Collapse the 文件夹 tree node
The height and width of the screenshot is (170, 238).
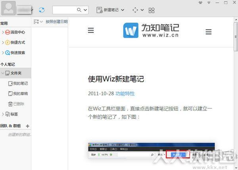(x=3, y=73)
